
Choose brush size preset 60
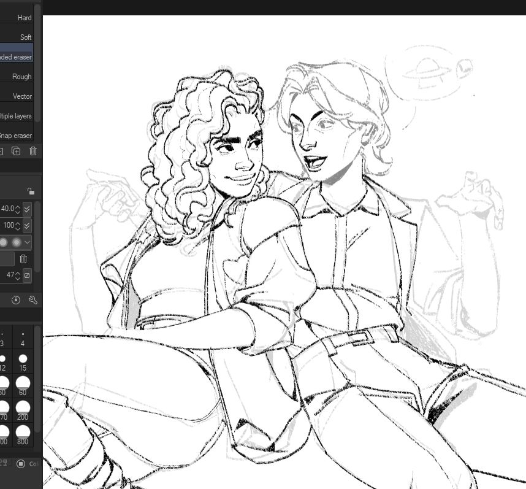23,386
